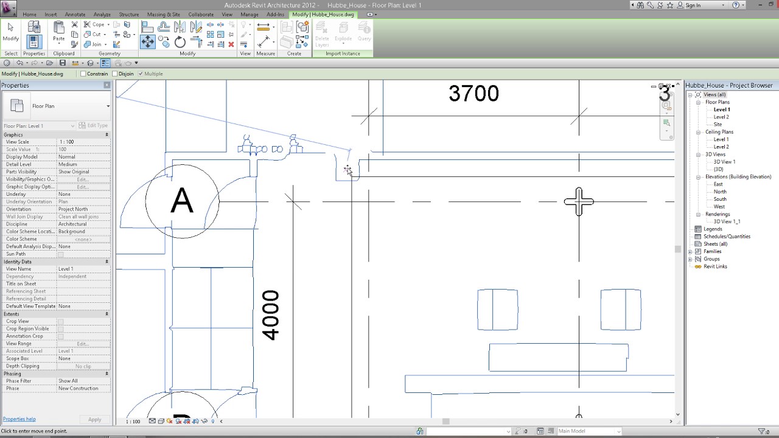
Task: Open Visual Style in view control bar
Action: pos(161,421)
